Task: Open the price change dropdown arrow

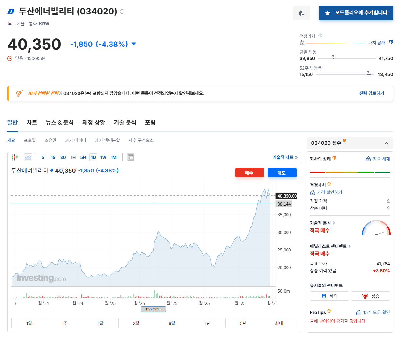Action: 133,44
